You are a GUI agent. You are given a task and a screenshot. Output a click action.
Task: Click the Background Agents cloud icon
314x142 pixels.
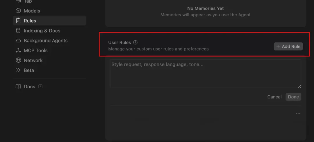pos(18,41)
